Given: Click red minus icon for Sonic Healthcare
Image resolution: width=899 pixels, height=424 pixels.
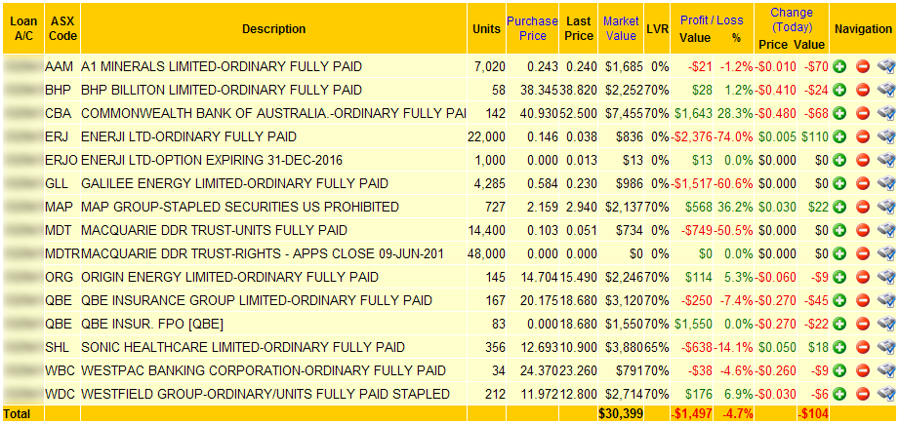Looking at the screenshot, I should [x=863, y=347].
